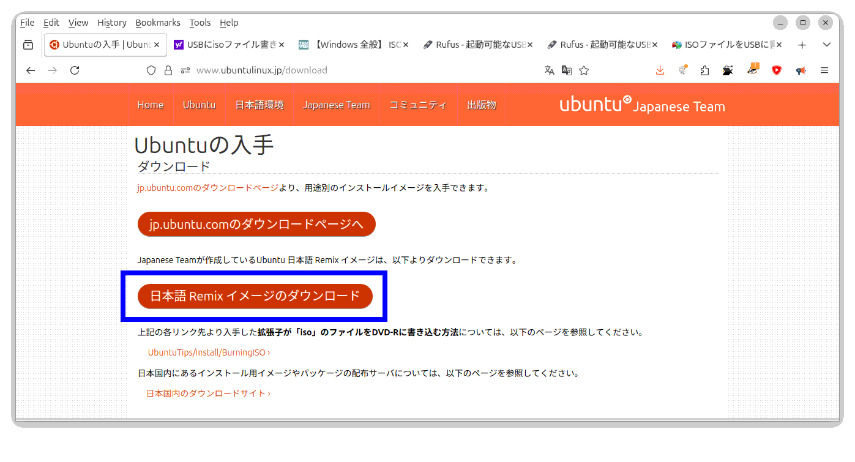Open site permissions icon beside the padlock
Screen dimensions: 855x462
pos(185,70)
